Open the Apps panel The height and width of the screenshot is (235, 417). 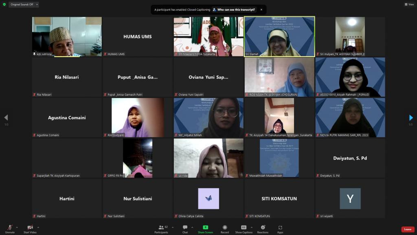pos(280,228)
